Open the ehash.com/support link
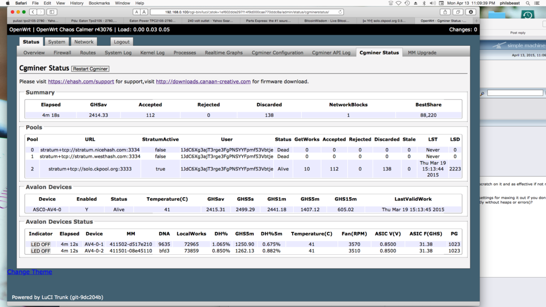This screenshot has width=546, height=307. click(x=81, y=82)
